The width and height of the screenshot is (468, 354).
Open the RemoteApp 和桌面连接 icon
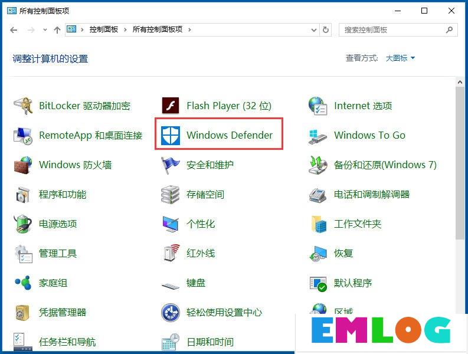coord(23,136)
